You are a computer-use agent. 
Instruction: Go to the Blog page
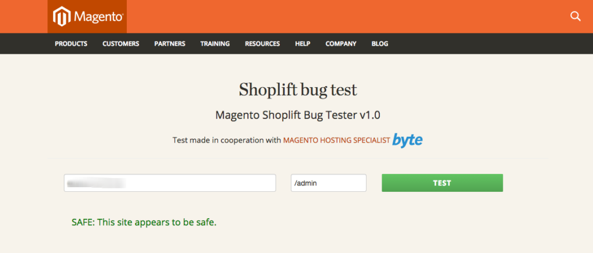[x=380, y=44]
